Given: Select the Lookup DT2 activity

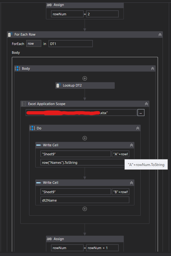Looking at the screenshot, I should (85, 85).
